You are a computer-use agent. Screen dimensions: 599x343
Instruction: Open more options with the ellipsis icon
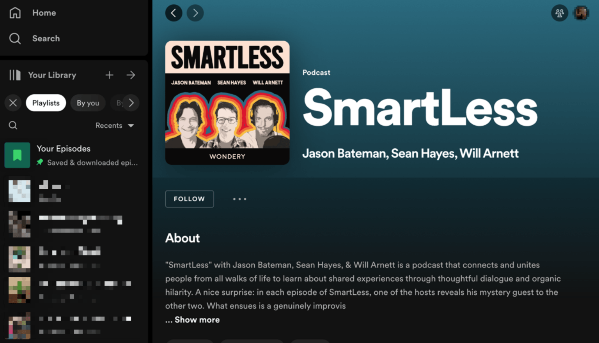coord(239,199)
